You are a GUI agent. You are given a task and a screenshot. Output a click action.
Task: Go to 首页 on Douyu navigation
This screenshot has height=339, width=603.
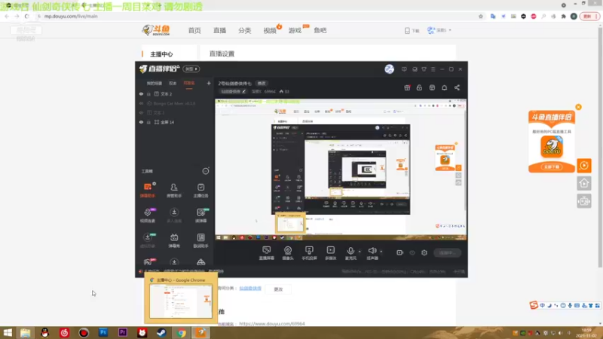coord(194,30)
